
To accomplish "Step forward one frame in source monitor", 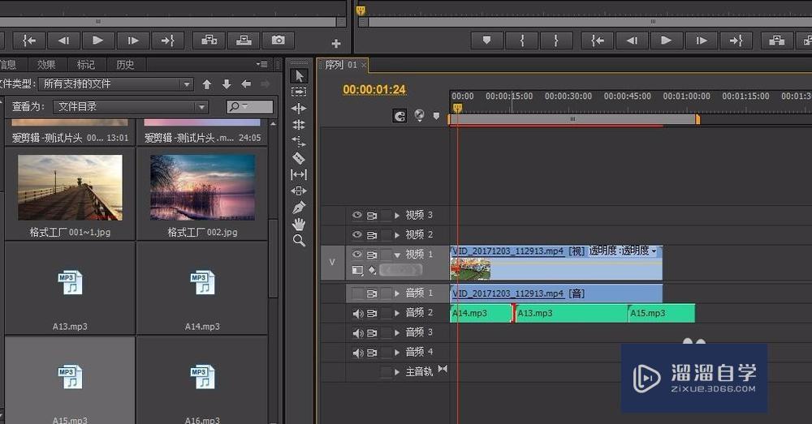I will pos(132,40).
